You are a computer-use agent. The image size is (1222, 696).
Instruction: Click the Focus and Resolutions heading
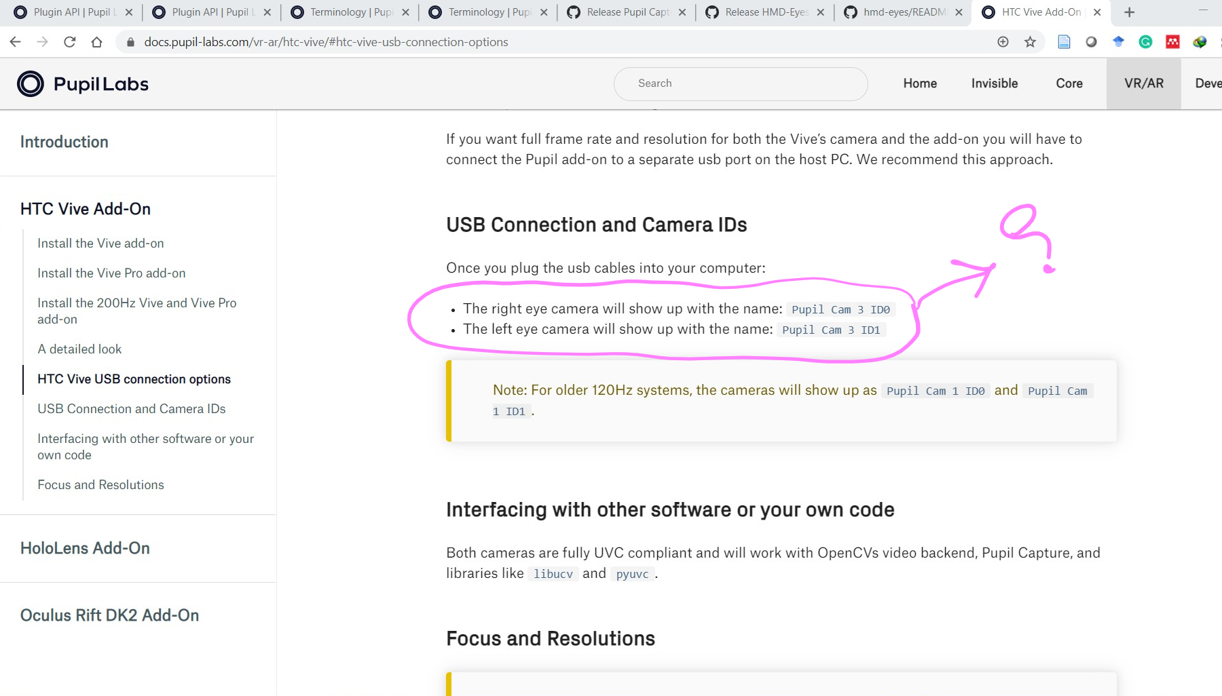point(551,638)
